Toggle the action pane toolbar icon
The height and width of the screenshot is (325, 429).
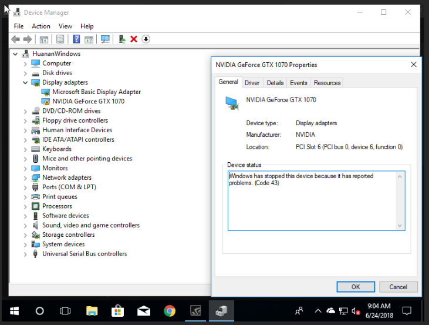pos(89,39)
